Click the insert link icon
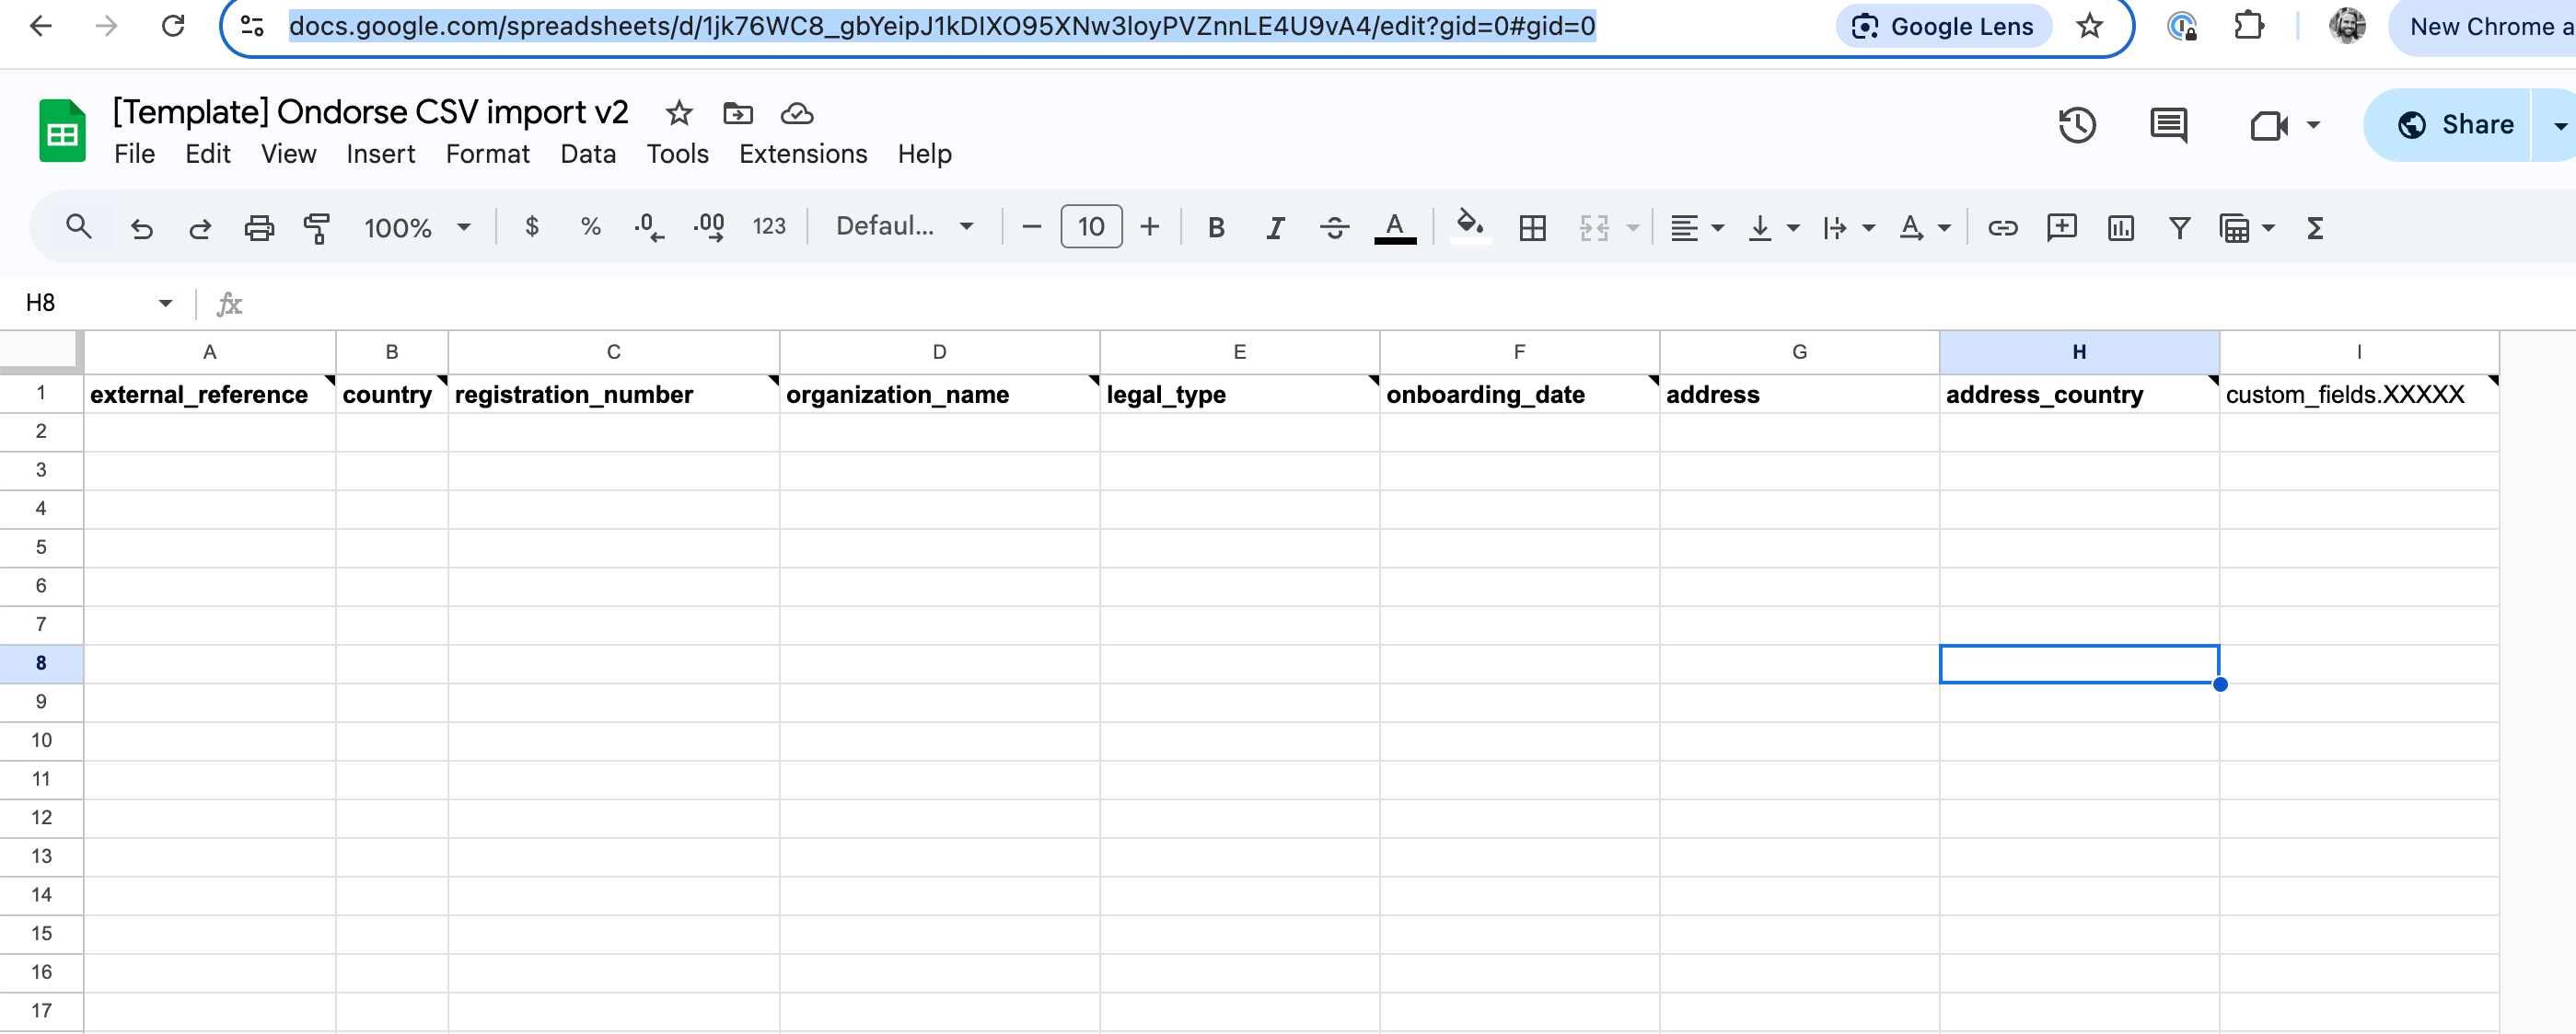The image size is (2576, 1034). [2002, 228]
